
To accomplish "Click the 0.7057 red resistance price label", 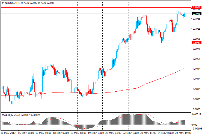I will click(197, 7).
